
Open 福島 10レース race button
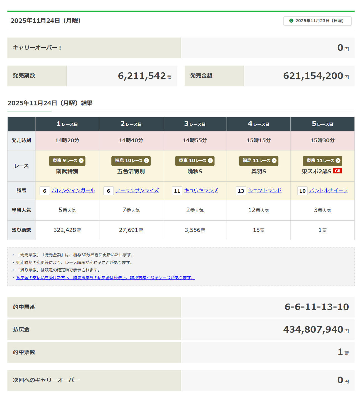coord(131,161)
